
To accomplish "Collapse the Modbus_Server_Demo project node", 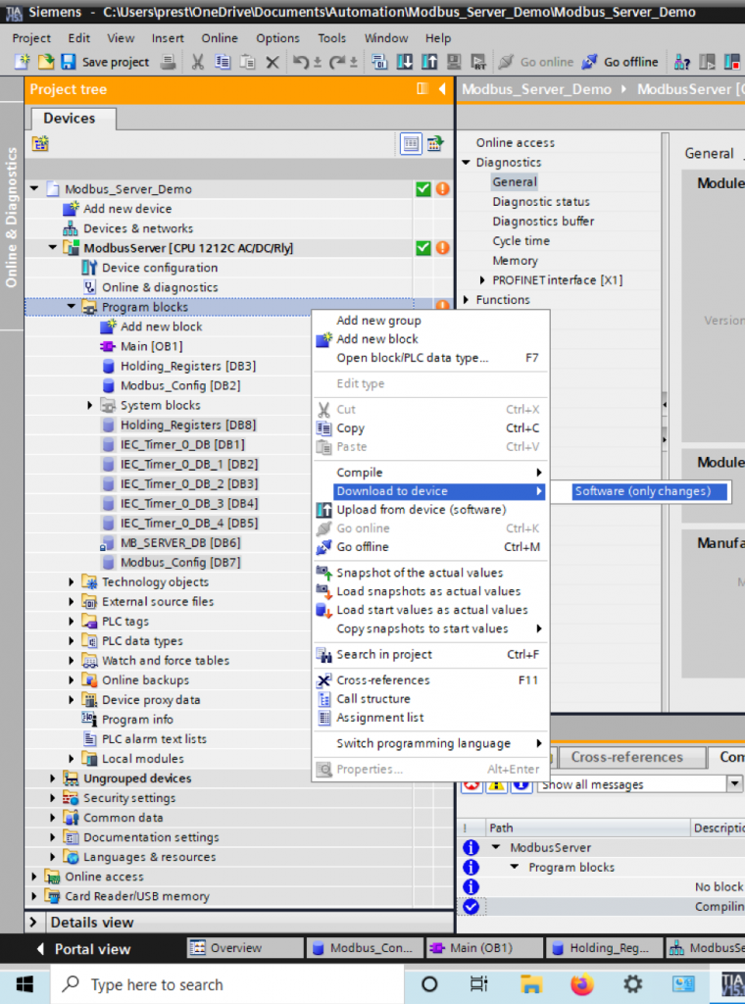I will point(34,189).
